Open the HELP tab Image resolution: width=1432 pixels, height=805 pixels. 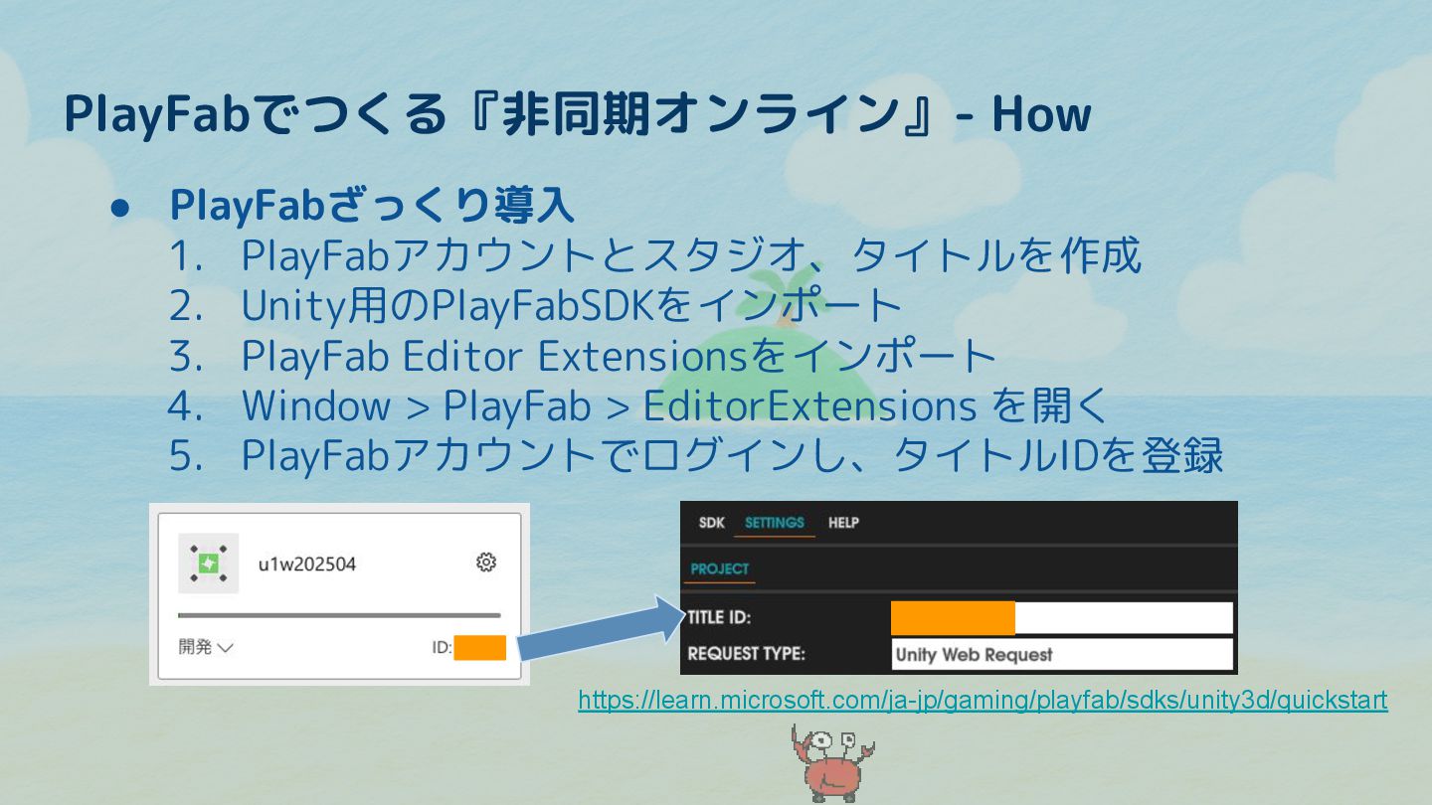(x=843, y=523)
